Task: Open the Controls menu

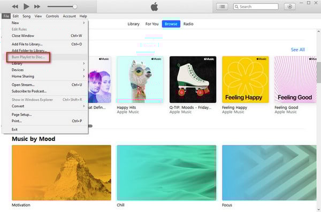Action: click(x=52, y=16)
